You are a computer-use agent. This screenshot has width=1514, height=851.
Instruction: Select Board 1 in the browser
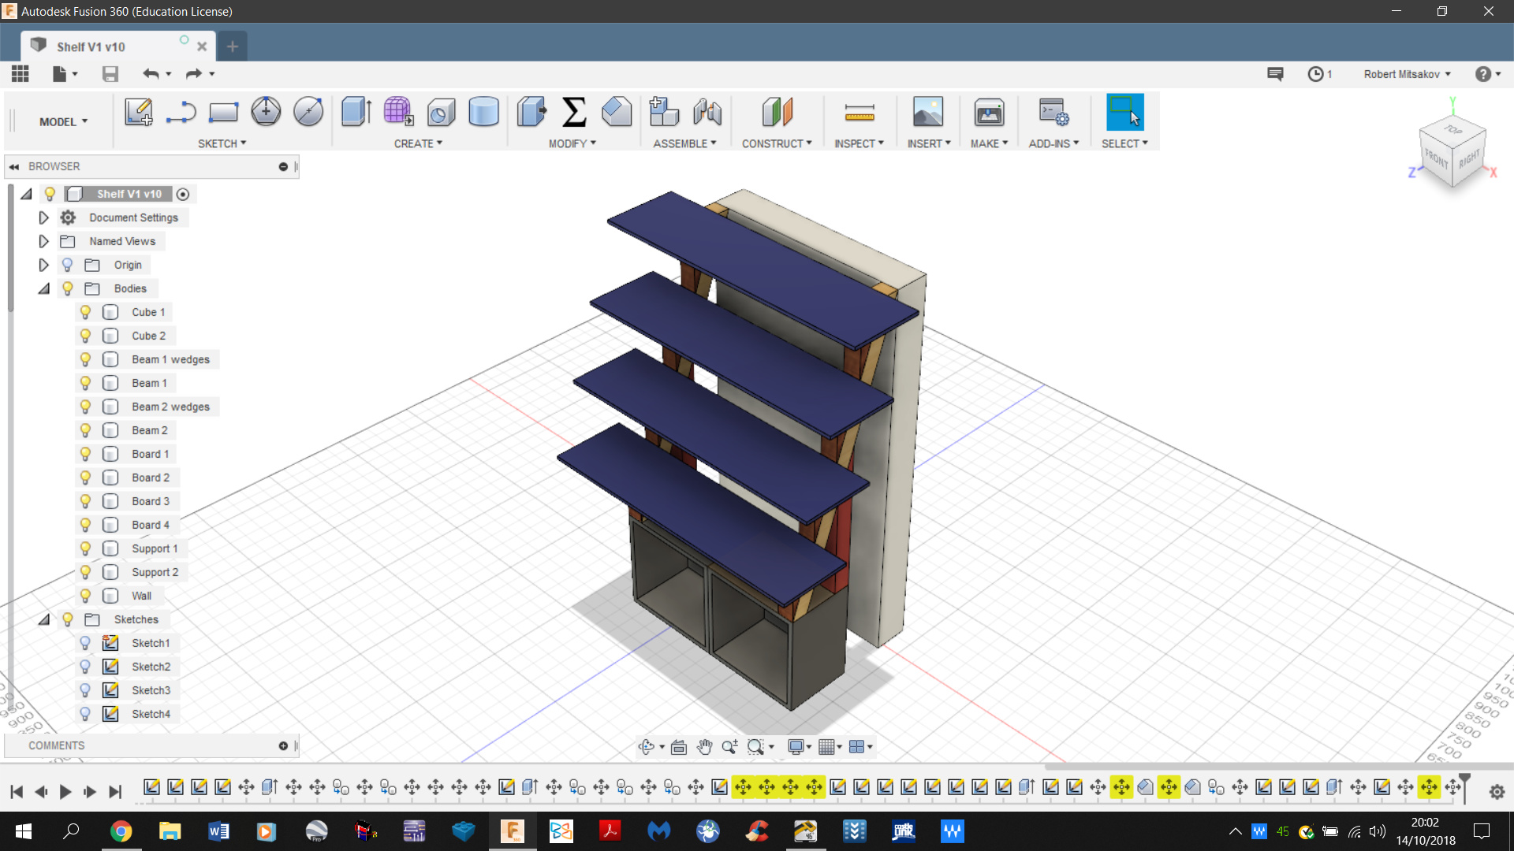coord(150,454)
